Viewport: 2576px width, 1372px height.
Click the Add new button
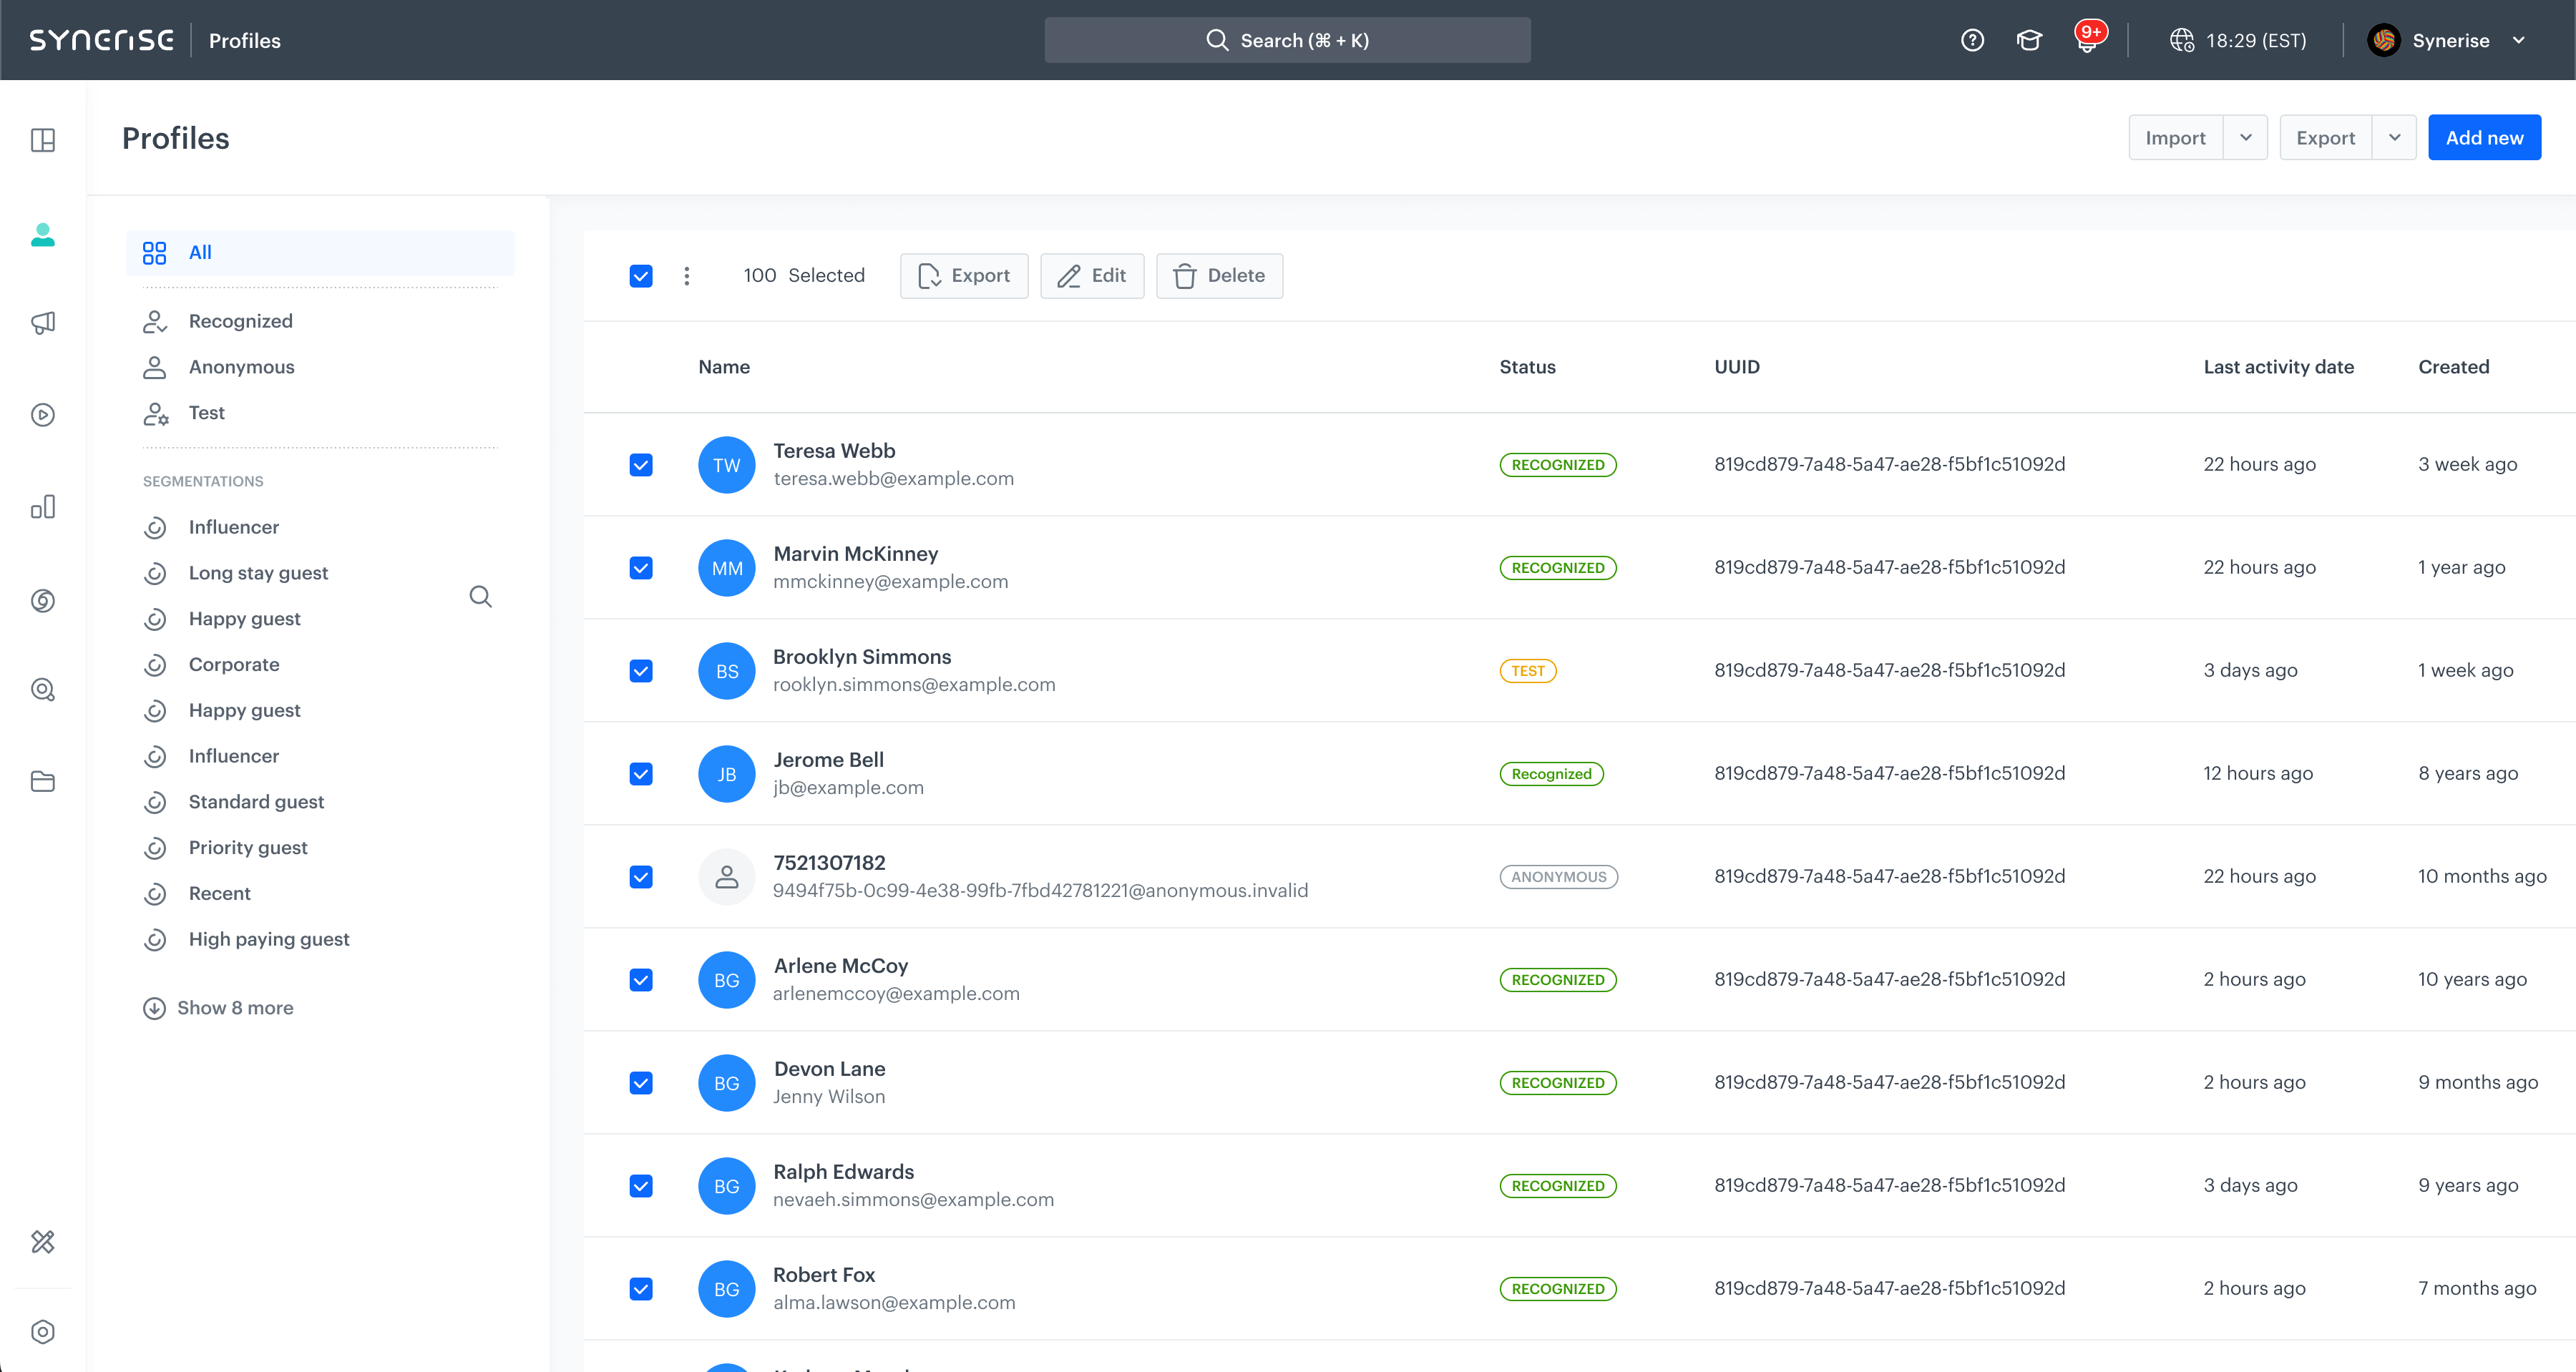click(2484, 138)
